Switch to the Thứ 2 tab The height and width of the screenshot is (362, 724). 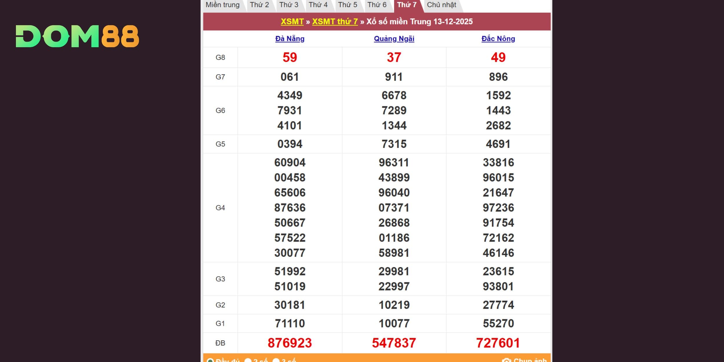[x=259, y=5]
